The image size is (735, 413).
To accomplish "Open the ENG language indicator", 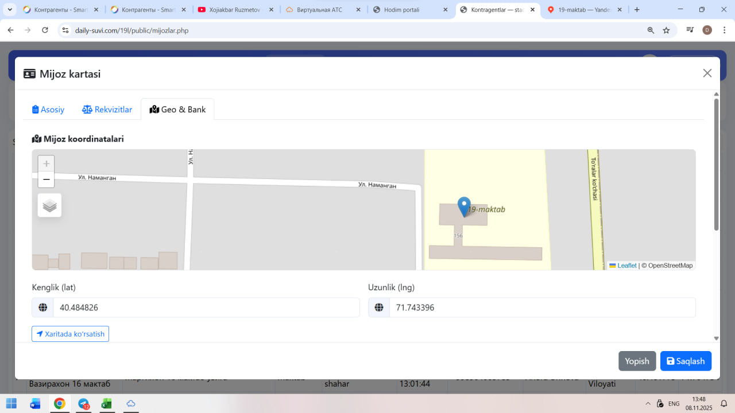I will click(x=675, y=403).
